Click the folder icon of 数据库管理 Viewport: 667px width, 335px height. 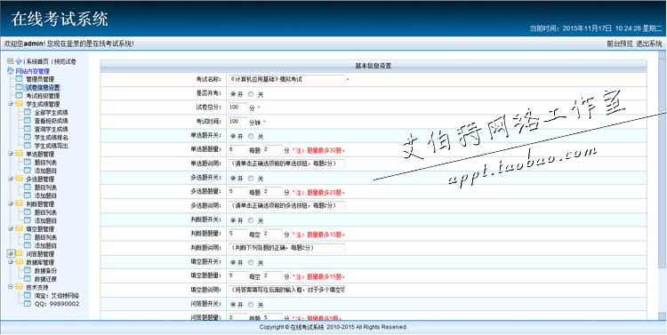pos(19,262)
